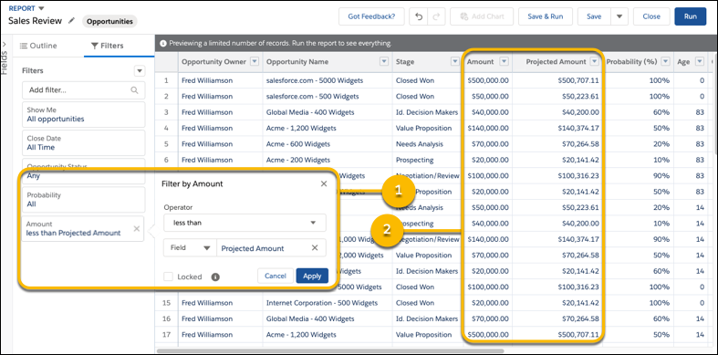
Task: Open Opportunity Owner column menu
Action: tap(255, 62)
